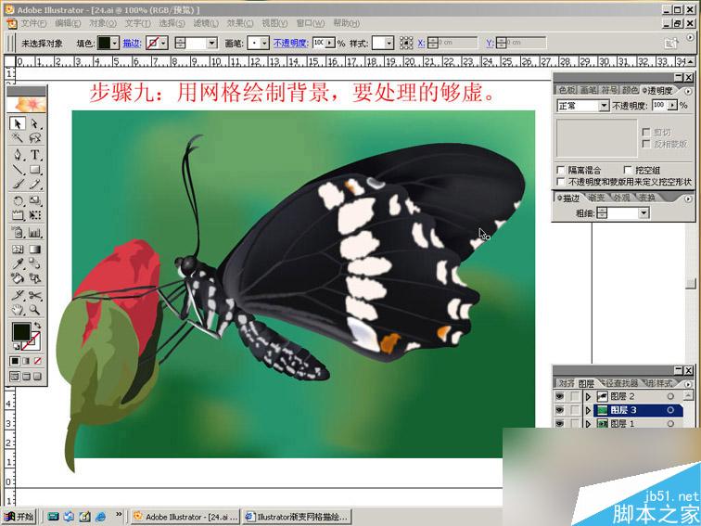Expand 图层 3 disclosure triangle
This screenshot has height=526, width=701.
point(588,410)
